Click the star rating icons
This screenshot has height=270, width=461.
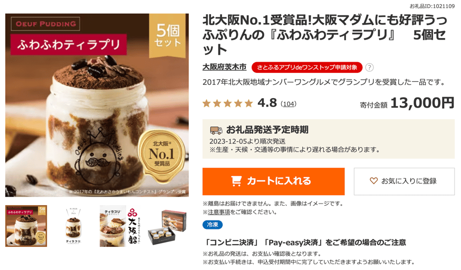click(x=227, y=103)
